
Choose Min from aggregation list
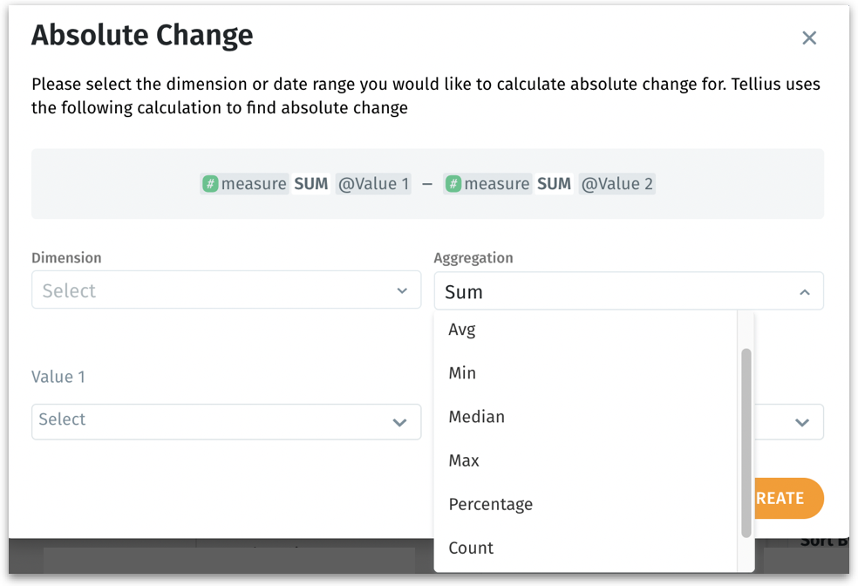click(462, 373)
